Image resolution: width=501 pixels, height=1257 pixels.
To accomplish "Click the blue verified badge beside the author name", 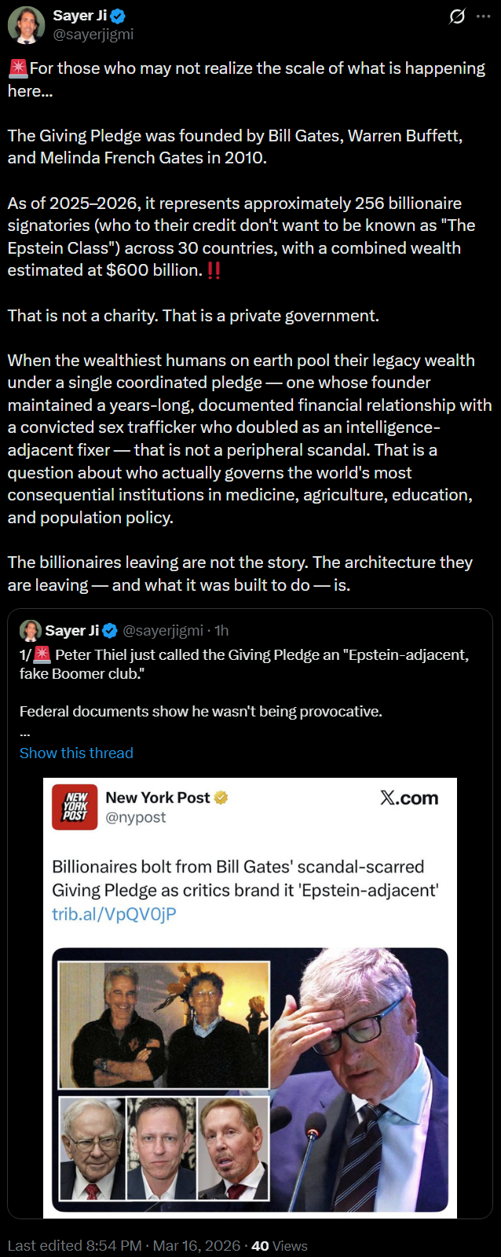I will coord(118,16).
